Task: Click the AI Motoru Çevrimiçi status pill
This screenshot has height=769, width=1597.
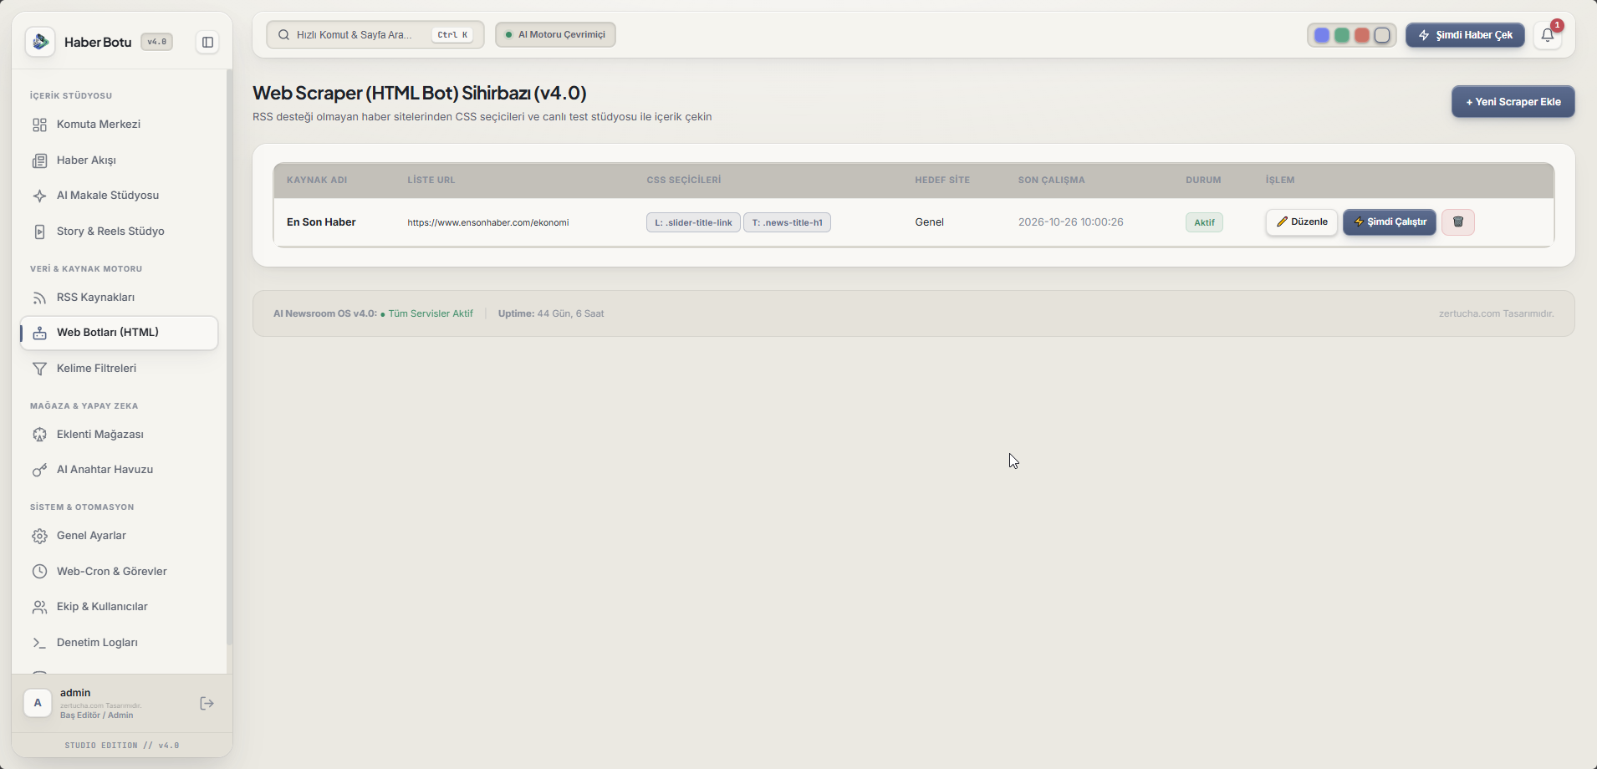Action: point(555,35)
